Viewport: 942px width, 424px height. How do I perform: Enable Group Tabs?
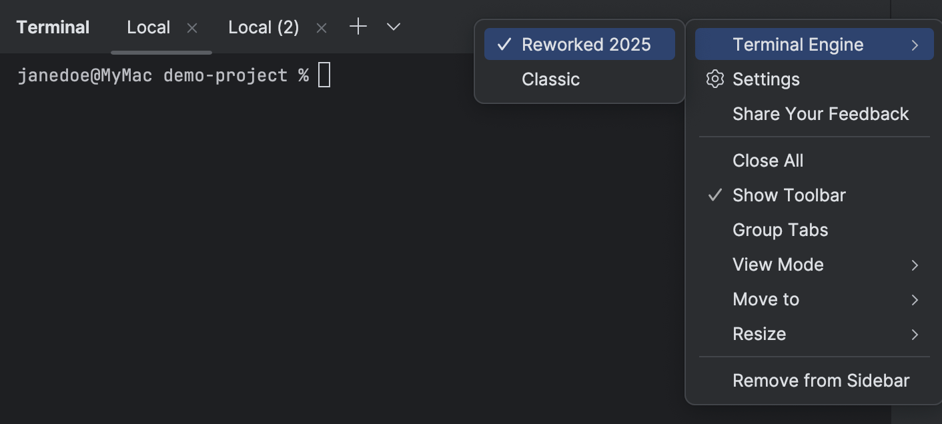[780, 229]
